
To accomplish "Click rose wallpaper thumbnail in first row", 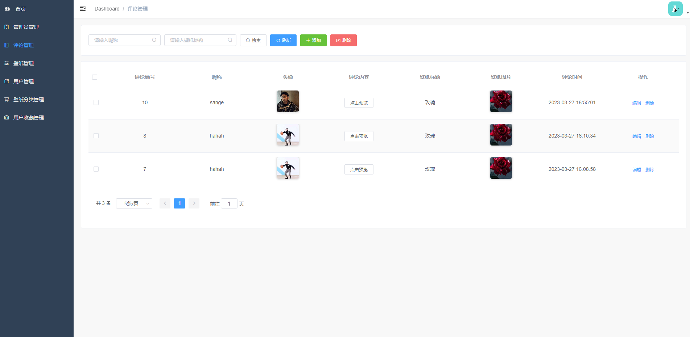I will pyautogui.click(x=501, y=101).
